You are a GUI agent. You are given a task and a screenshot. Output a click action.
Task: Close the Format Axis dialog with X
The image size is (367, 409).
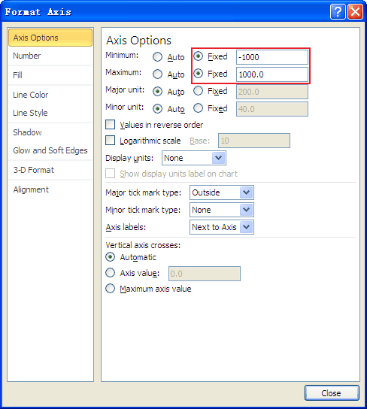(x=355, y=12)
